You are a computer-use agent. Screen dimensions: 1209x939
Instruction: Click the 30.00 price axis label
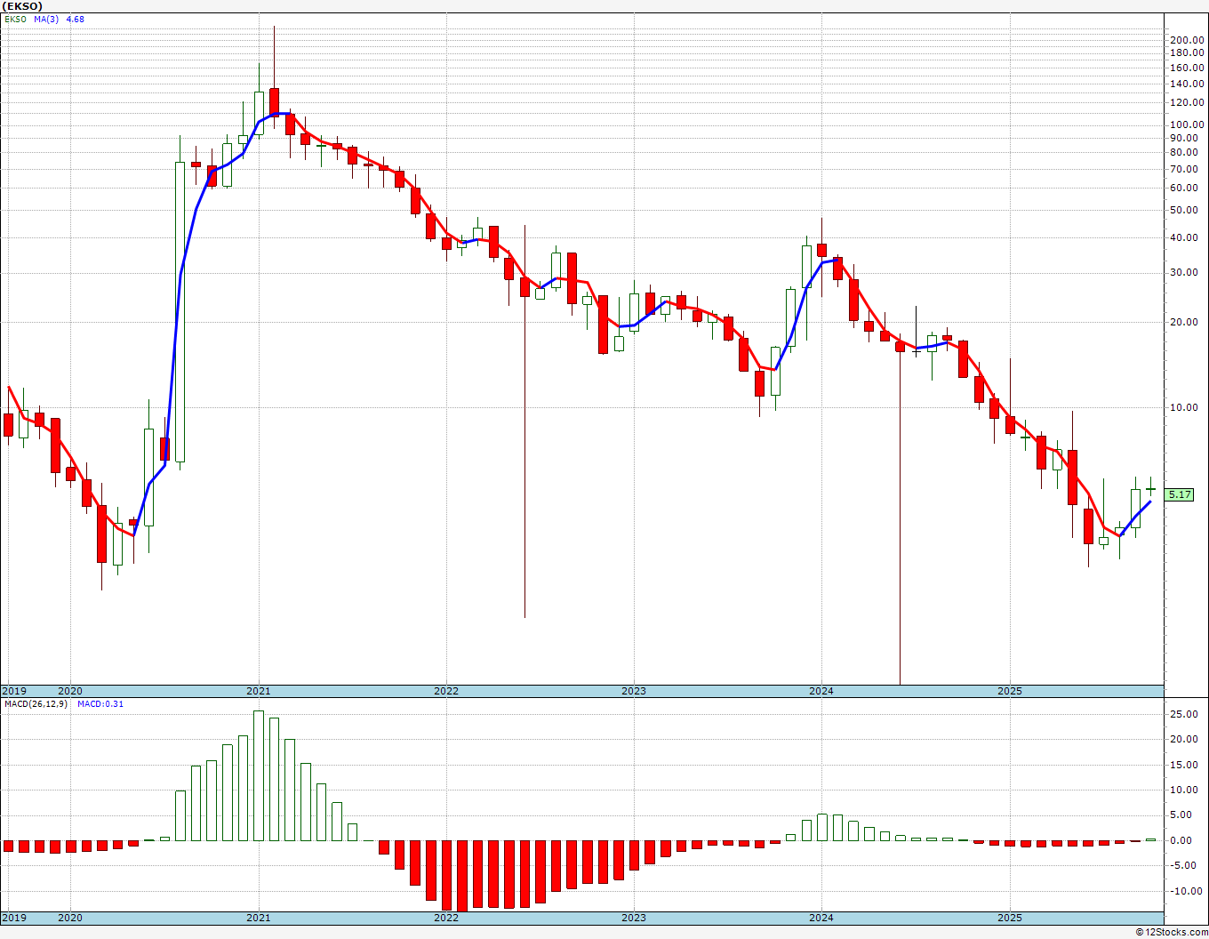click(1184, 272)
